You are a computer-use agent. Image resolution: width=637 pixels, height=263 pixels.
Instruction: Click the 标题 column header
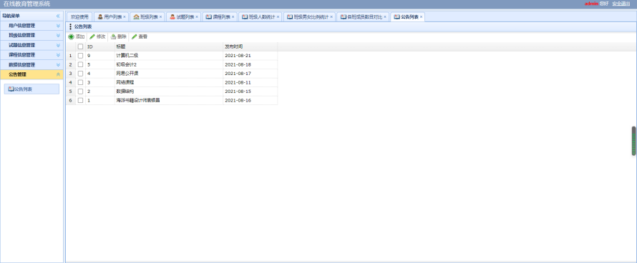(169, 46)
